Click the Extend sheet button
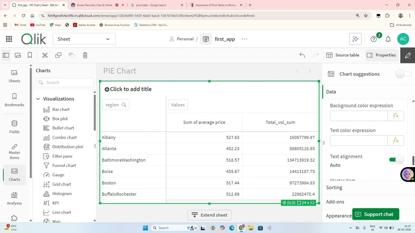 click(x=209, y=215)
